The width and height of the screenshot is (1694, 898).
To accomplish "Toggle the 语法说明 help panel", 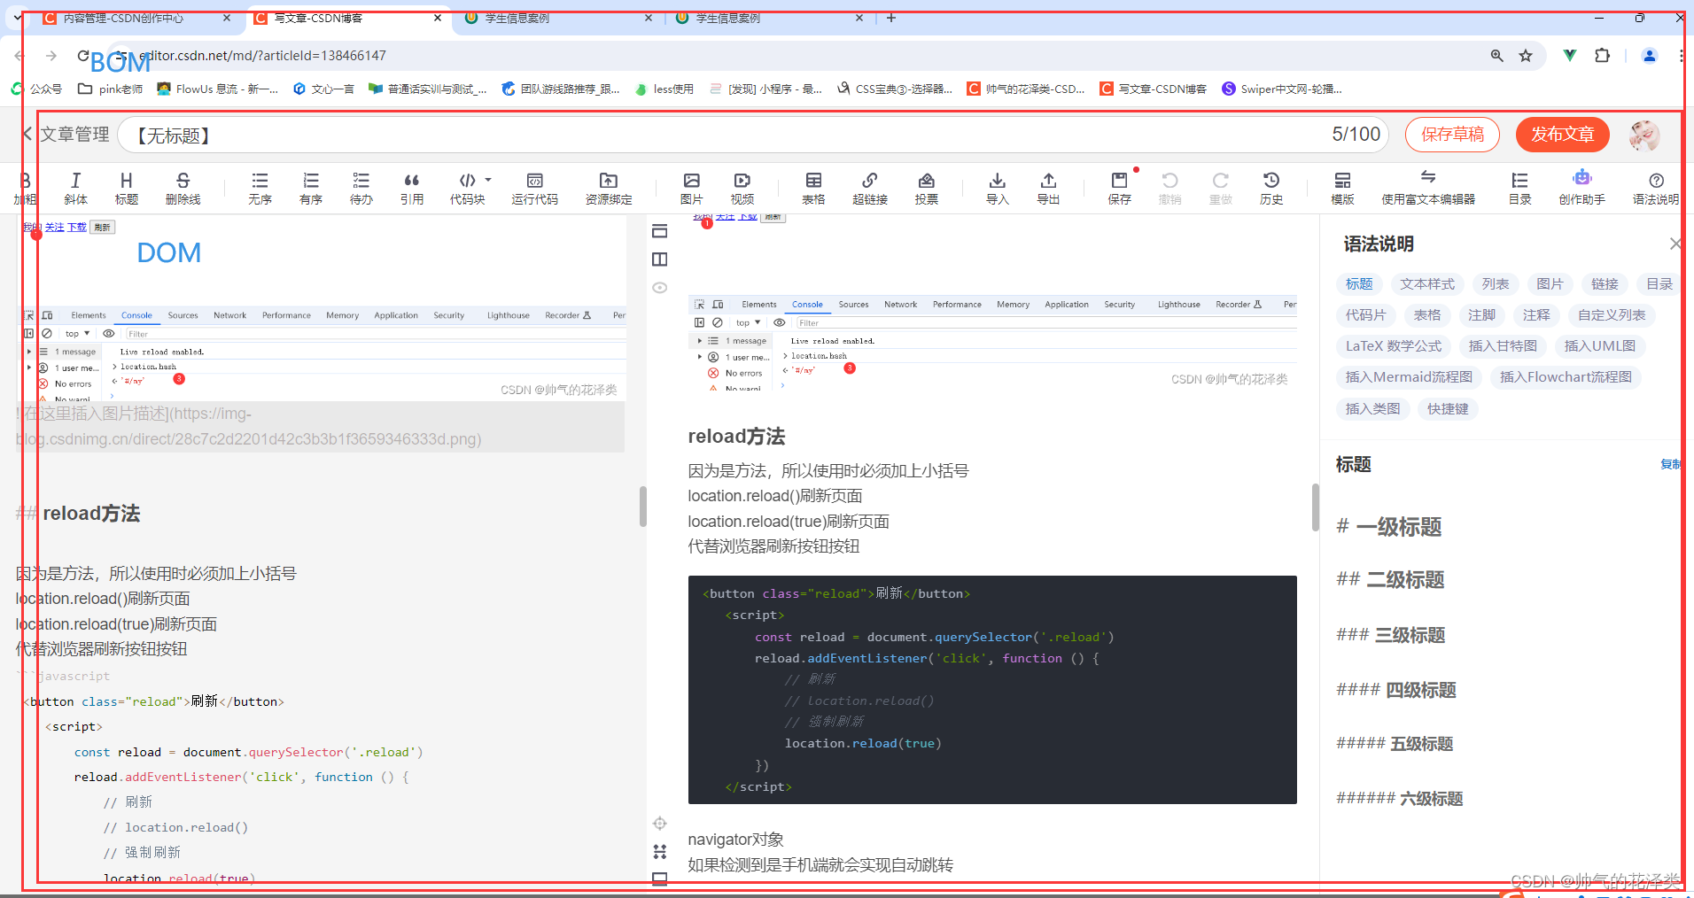I will (1656, 189).
